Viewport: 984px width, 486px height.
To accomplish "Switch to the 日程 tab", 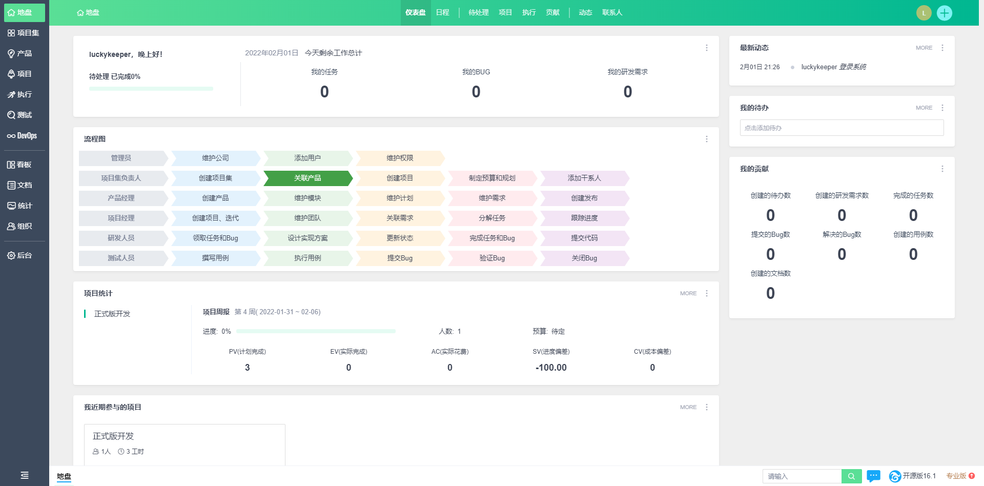I will [x=442, y=12].
